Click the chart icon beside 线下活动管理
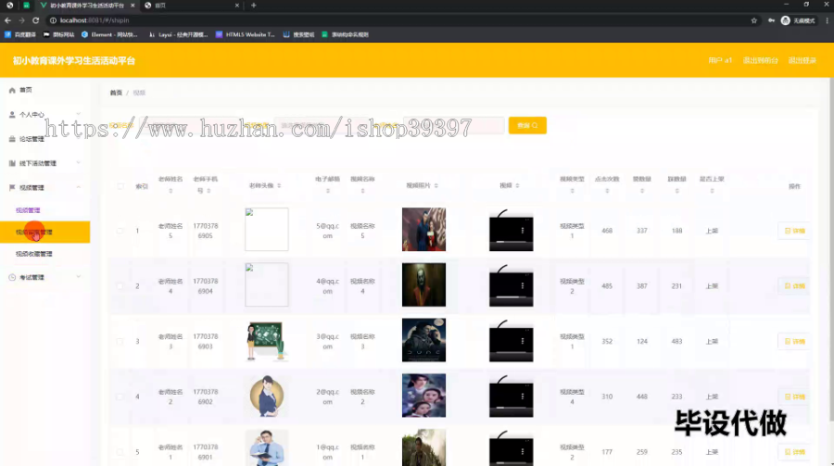Image resolution: width=834 pixels, height=466 pixels. (12, 163)
